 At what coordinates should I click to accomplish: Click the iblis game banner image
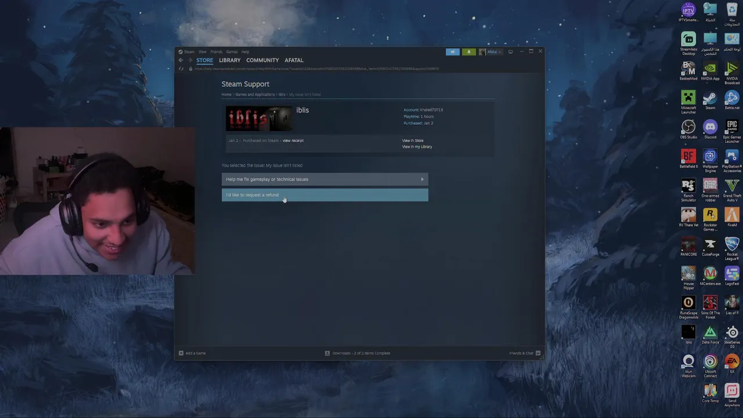click(259, 118)
